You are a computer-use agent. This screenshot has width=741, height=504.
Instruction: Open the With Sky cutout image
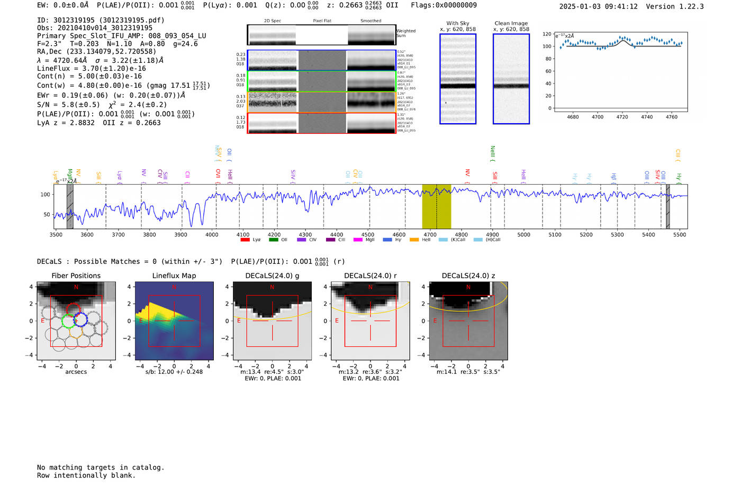(458, 79)
